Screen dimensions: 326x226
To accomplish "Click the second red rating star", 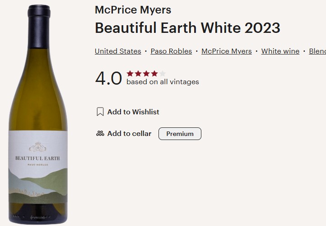I will click(x=138, y=73).
